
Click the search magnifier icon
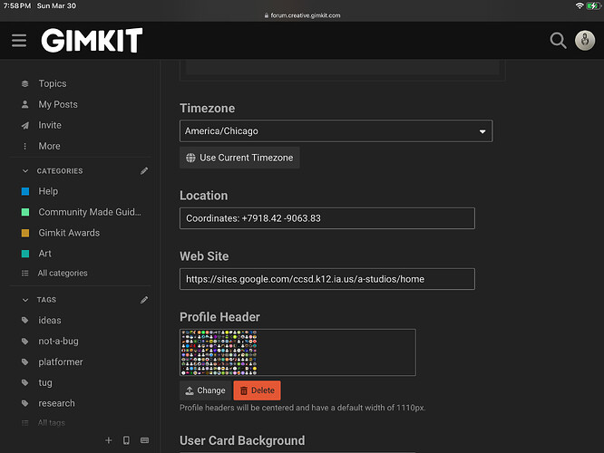(x=559, y=41)
